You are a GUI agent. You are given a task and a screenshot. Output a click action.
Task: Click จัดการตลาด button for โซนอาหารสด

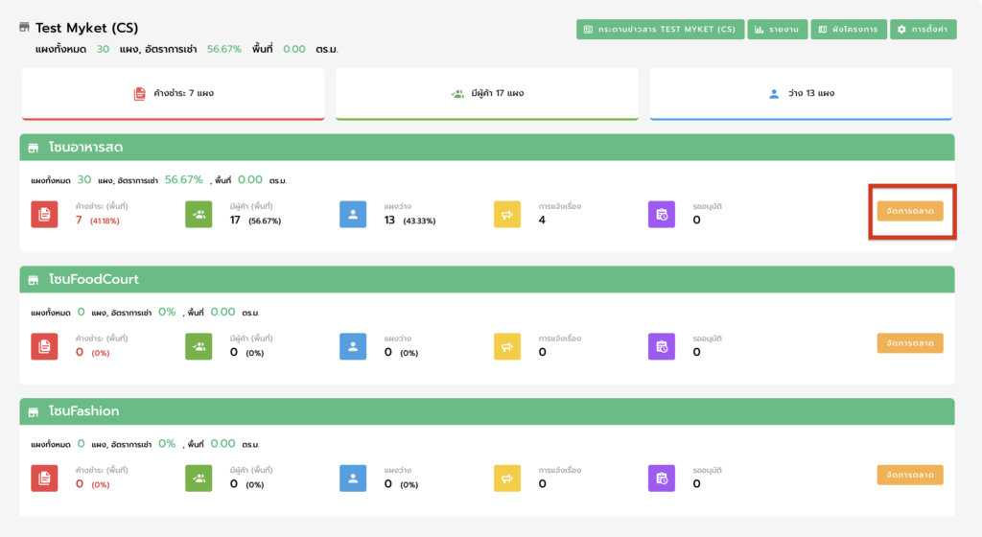click(909, 211)
